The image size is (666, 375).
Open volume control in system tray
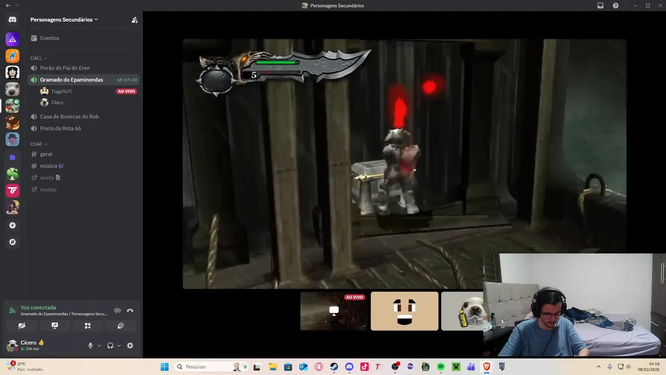pos(628,367)
